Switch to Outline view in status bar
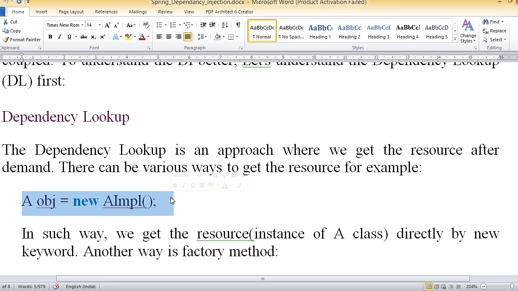The width and height of the screenshot is (518, 291). (x=451, y=287)
